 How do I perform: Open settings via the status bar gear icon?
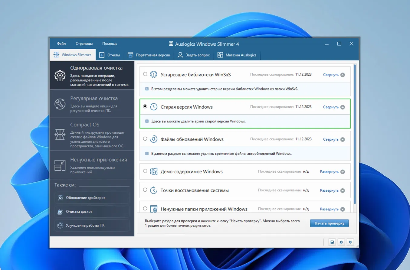pos(341,242)
